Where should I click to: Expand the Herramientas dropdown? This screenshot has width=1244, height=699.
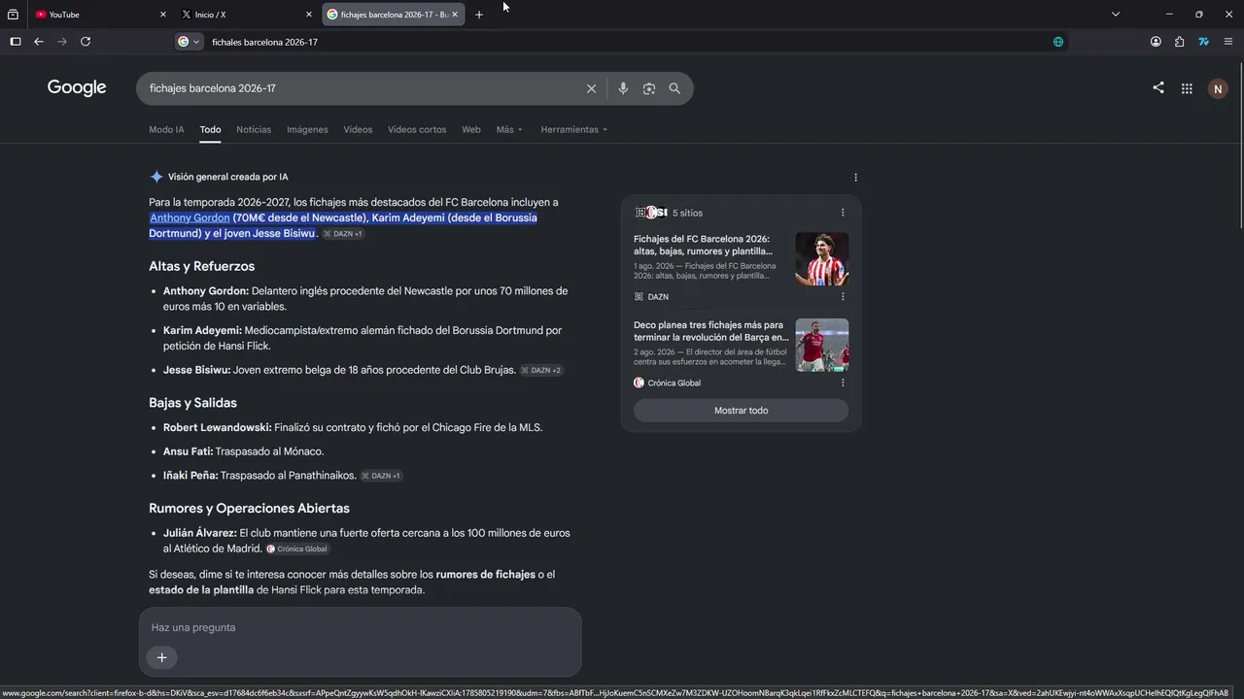[x=574, y=129]
